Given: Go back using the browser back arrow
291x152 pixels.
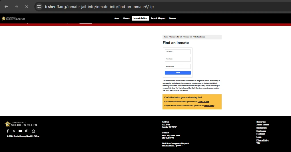Looking at the screenshot, I should click(x=6, y=6).
